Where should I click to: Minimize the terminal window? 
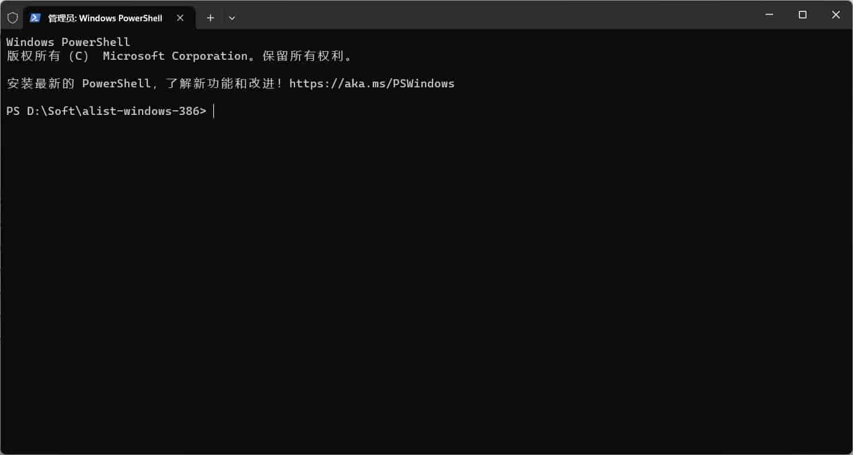(x=770, y=15)
